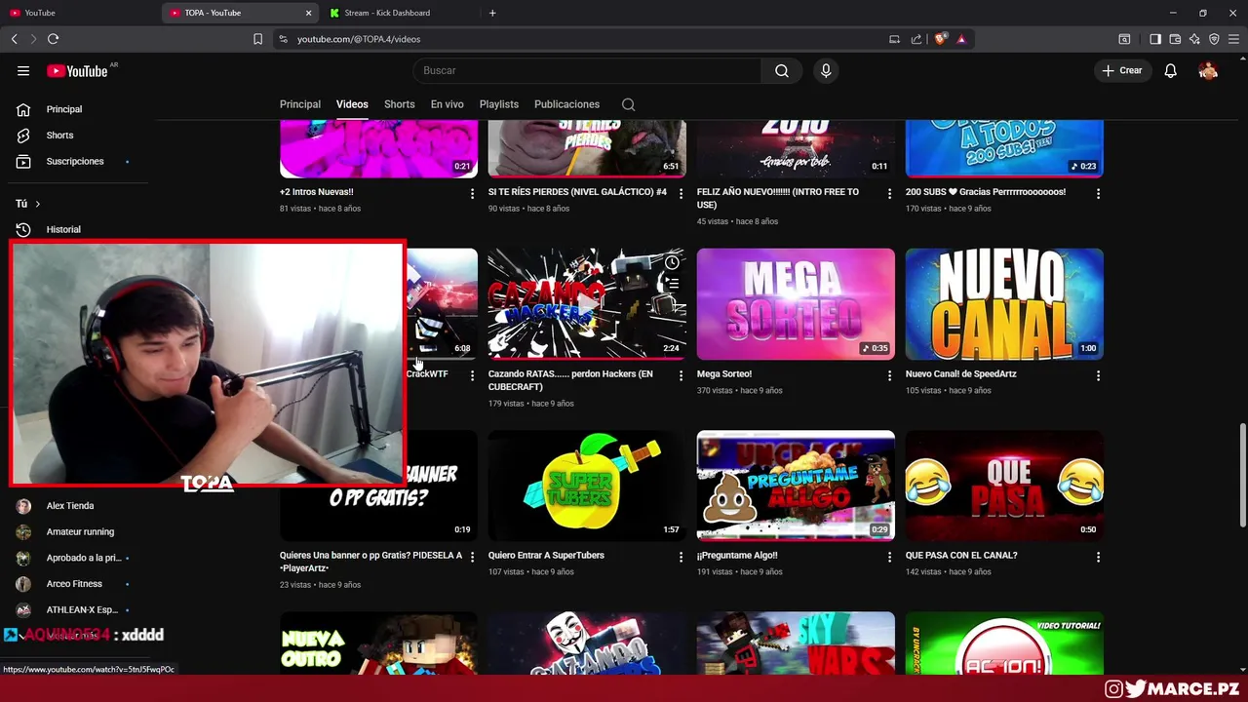Open options for +2 Intros Nuevas!! video
Viewport: 1248px width, 702px height.
pyautogui.click(x=472, y=194)
